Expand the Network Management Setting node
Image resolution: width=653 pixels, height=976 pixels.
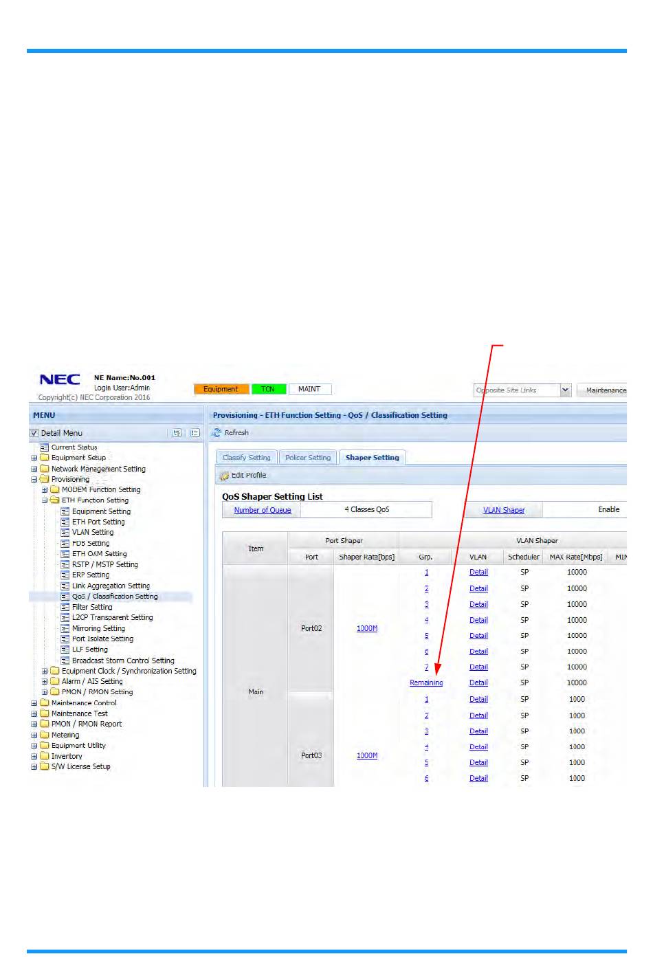click(x=34, y=469)
